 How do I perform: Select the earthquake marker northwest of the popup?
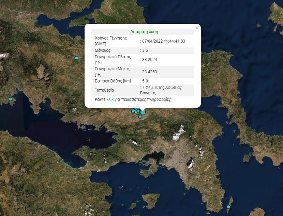[76, 58]
